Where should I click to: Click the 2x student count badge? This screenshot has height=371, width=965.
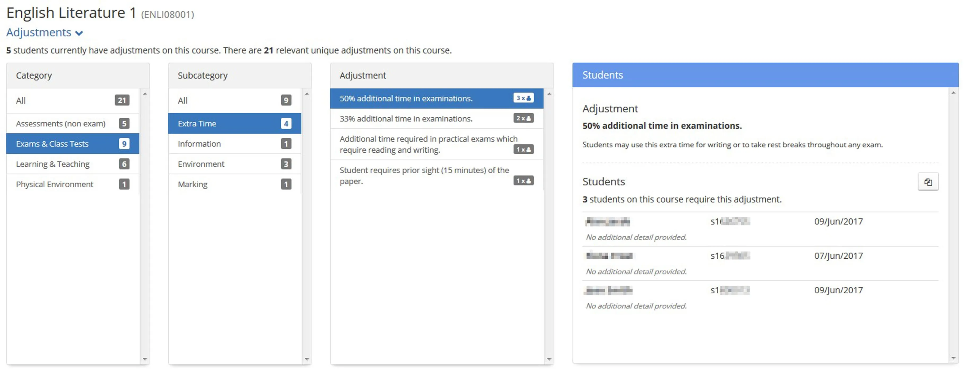point(523,118)
